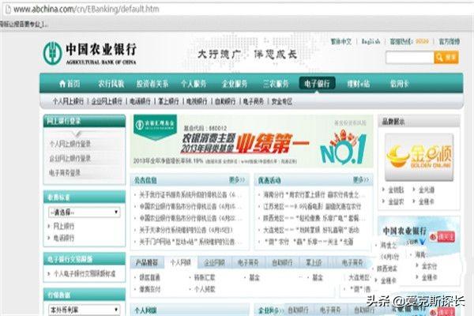The height and width of the screenshot is (316, 474).
Task: Go to 自助银行 in sub-navigation
Action: 225,101
